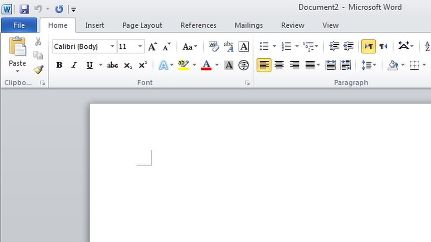This screenshot has width=431, height=242.
Task: Click the Shading paint bucket icon
Action: pyautogui.click(x=393, y=65)
